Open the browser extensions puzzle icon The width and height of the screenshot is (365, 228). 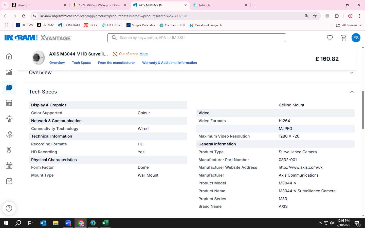pos(337,16)
